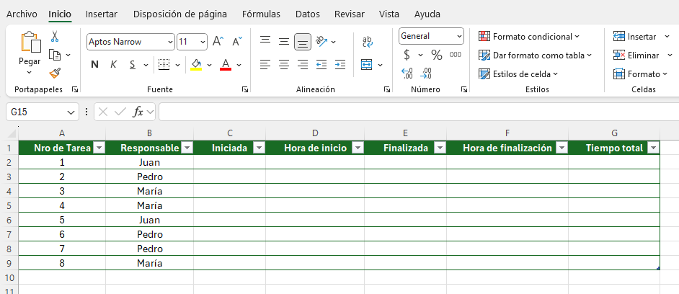Open Formato condicional menu
The height and width of the screenshot is (294, 679).
(x=529, y=36)
